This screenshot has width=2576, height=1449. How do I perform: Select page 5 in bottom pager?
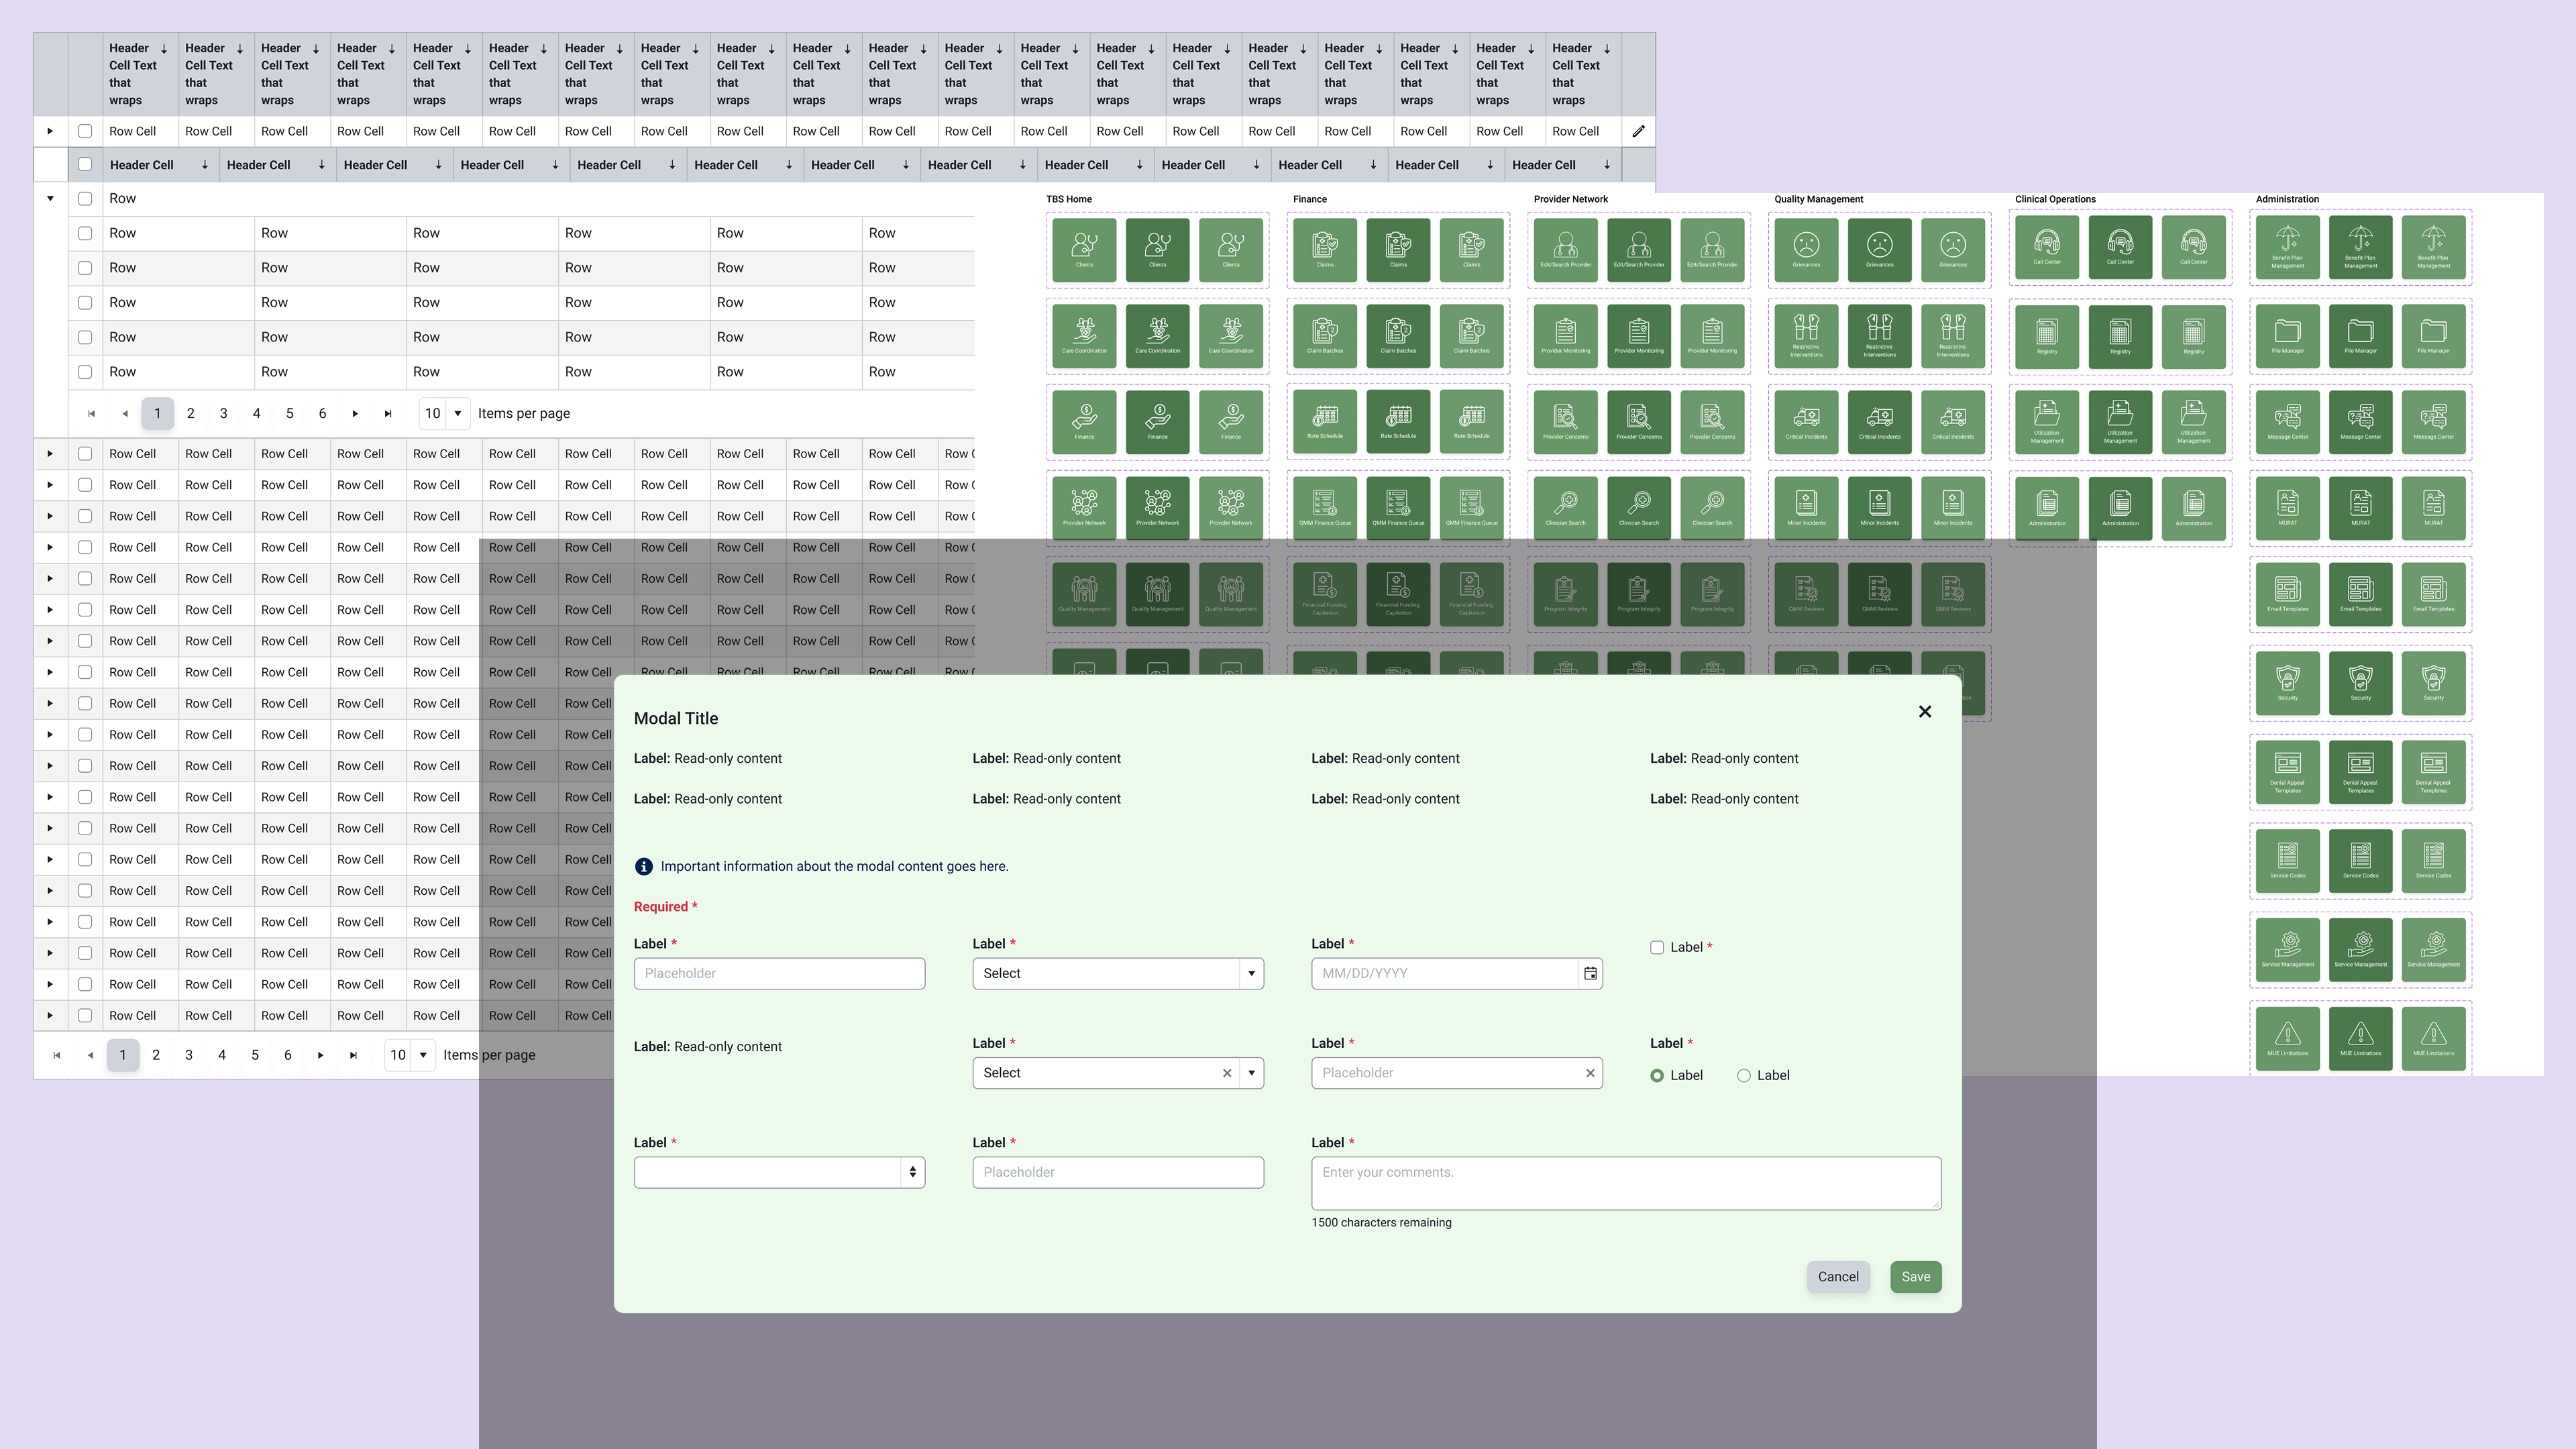(255, 1055)
